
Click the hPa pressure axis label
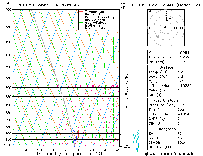pos(9,3)
